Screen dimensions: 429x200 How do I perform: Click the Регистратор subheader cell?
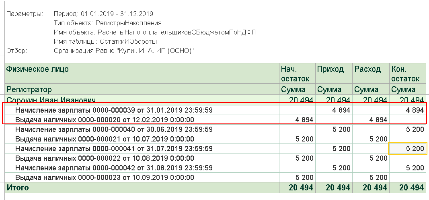click(x=142, y=89)
